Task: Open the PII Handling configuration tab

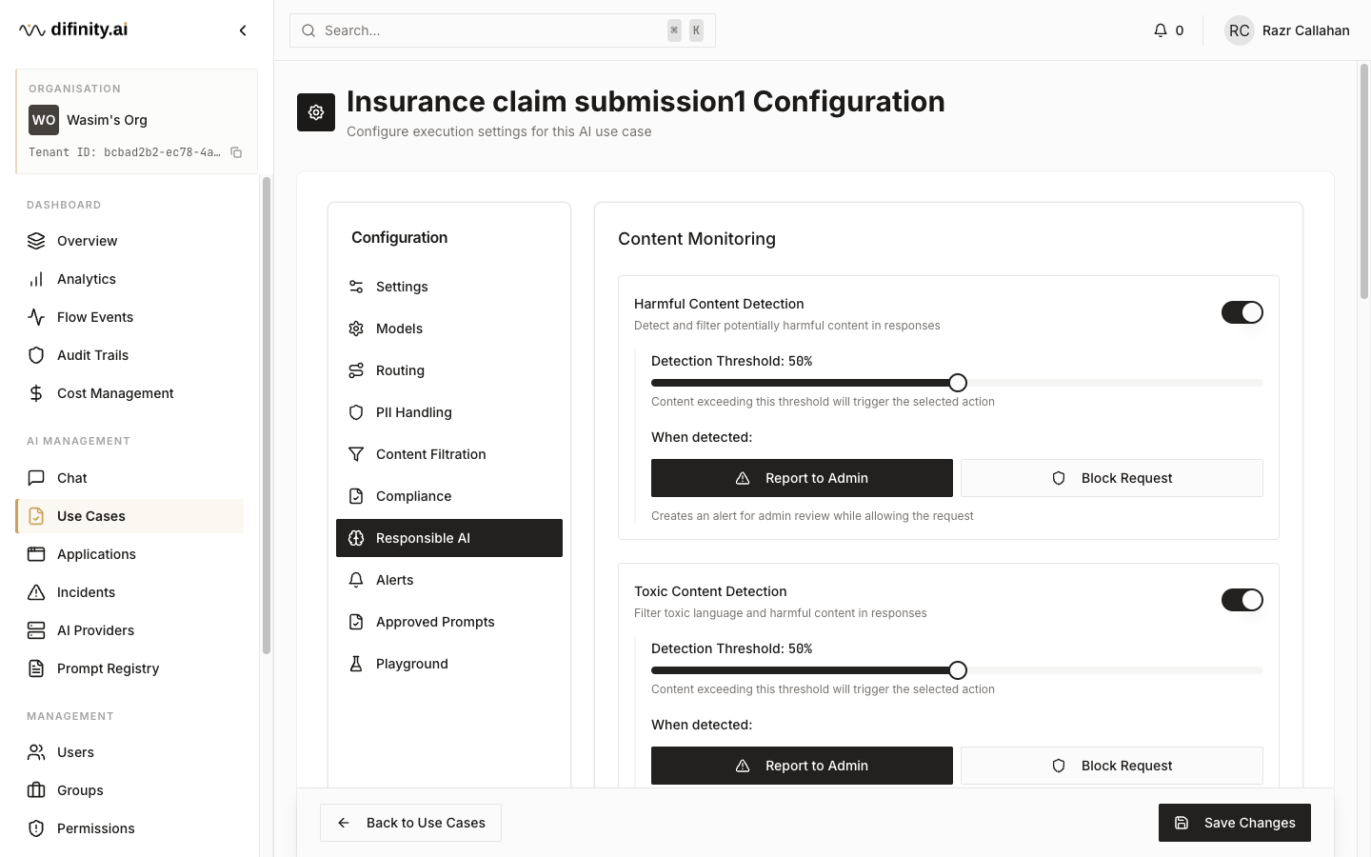Action: point(449,412)
